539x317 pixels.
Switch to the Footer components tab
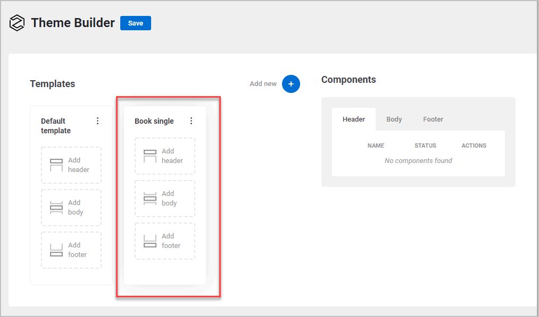pos(433,119)
